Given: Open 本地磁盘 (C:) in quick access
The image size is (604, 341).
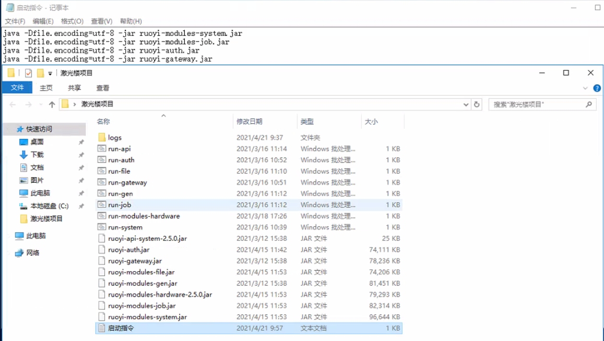Looking at the screenshot, I should click(x=49, y=206).
